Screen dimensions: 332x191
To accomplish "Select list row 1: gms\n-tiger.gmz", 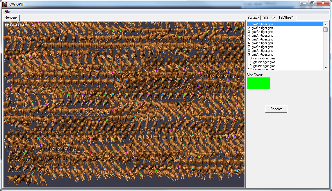I will point(285,24).
